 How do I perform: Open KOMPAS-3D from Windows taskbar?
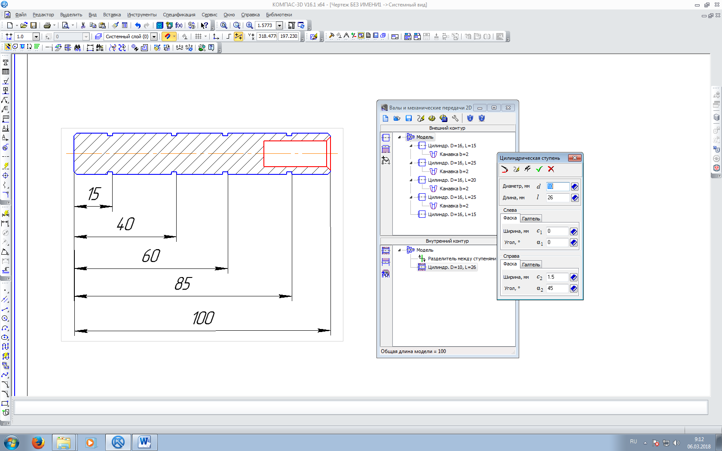[x=118, y=442]
